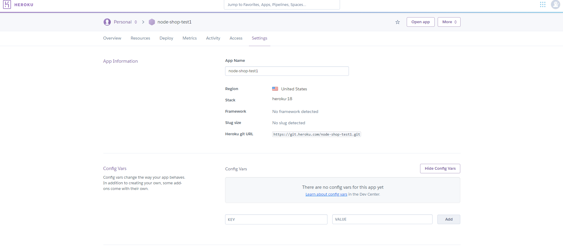Select the Heroku git URL text
Viewport: 563px width, 250px height.
pyautogui.click(x=316, y=134)
